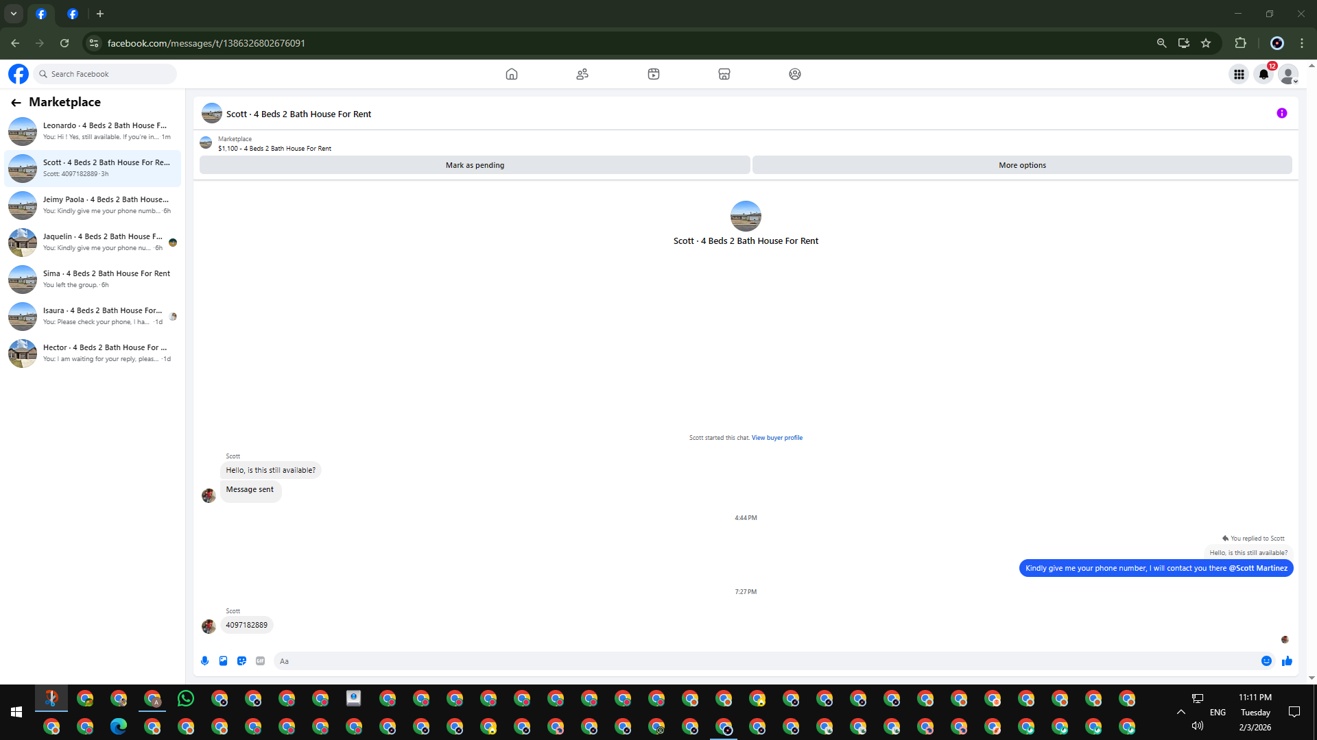
Task: Open View buyer profile link
Action: (776, 437)
